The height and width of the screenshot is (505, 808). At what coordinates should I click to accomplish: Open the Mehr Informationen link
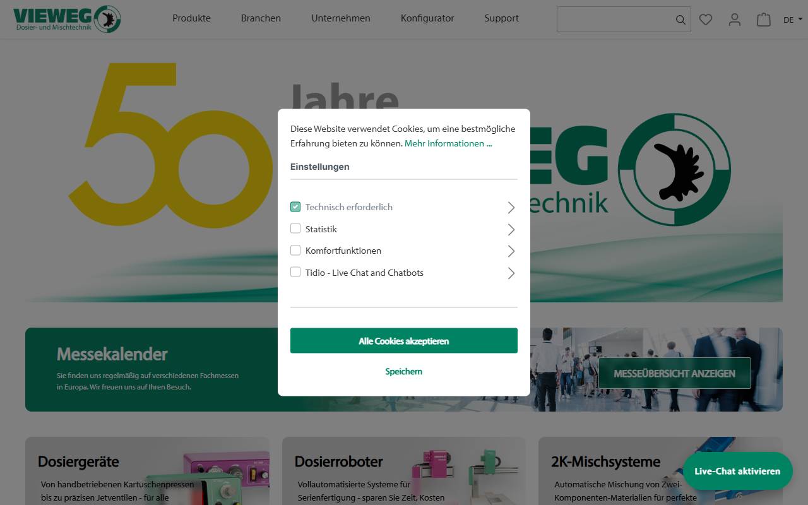click(x=448, y=143)
